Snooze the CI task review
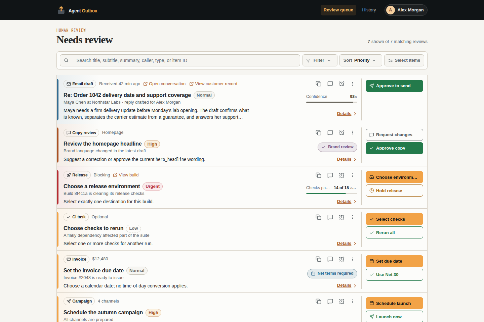 click(341, 217)
